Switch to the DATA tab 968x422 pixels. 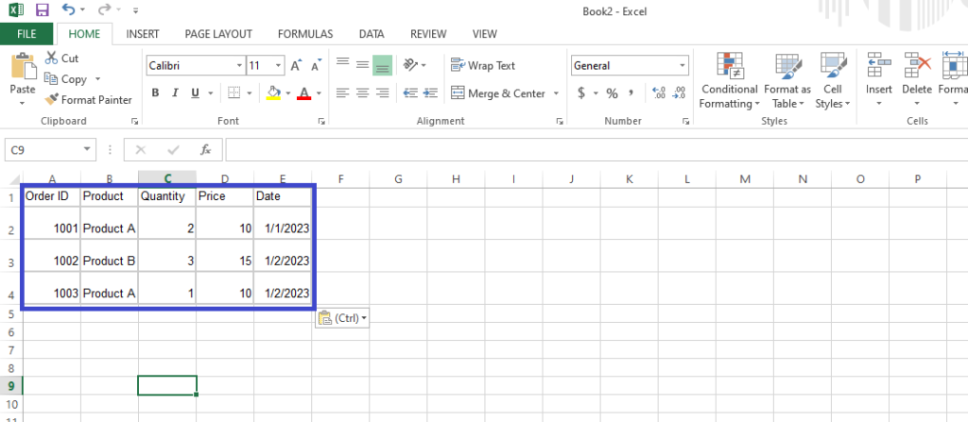tap(372, 34)
